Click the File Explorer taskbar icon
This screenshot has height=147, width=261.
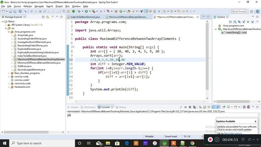click(x=108, y=143)
